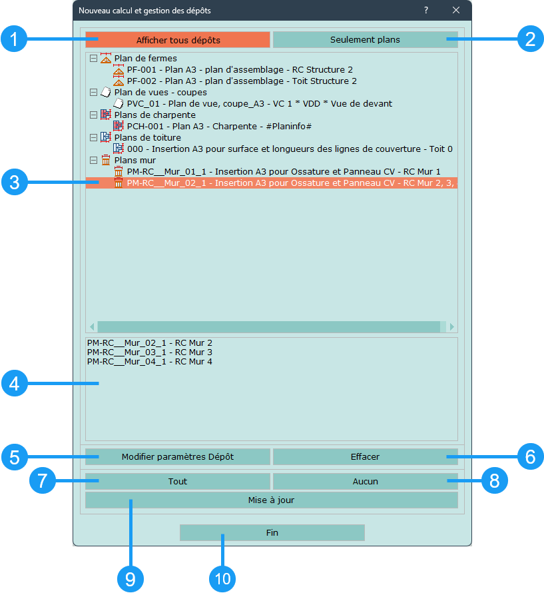The height and width of the screenshot is (597, 544).
Task: Switch to Seulement plans view
Action: pyautogui.click(x=365, y=39)
